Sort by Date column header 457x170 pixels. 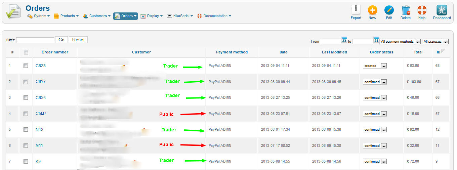click(x=284, y=52)
